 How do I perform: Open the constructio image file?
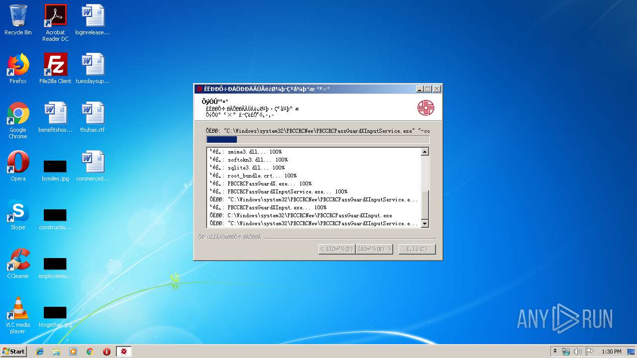pyautogui.click(x=55, y=219)
